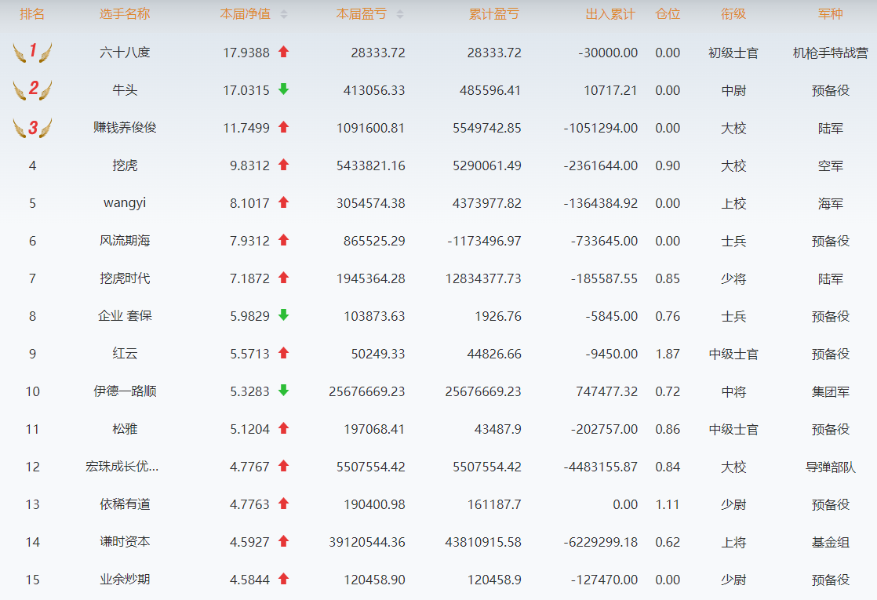
Task: Click the red up arrow beside 4.5927
Action: pos(283,540)
